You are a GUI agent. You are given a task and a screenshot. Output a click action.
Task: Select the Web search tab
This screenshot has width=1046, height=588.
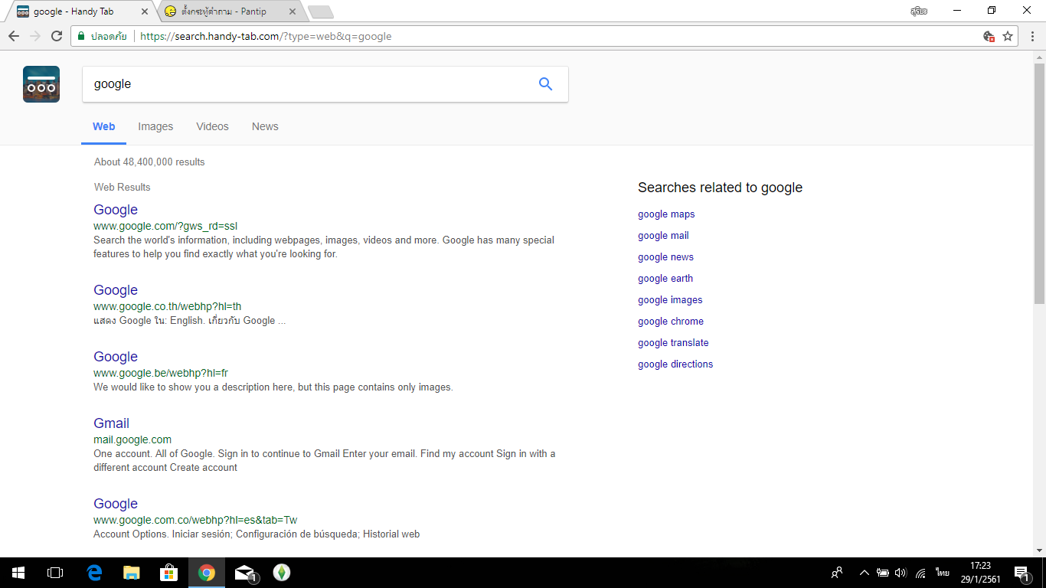104,126
